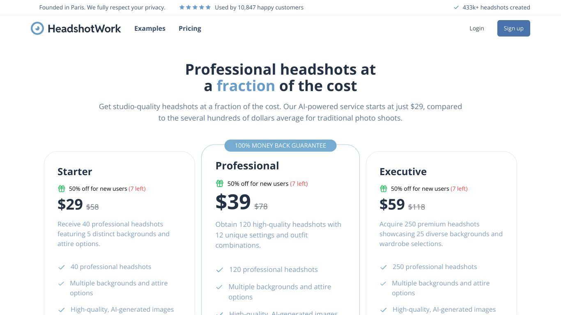This screenshot has height=315, width=561.
Task: Select the Starter plan heading
Action: 75,171
